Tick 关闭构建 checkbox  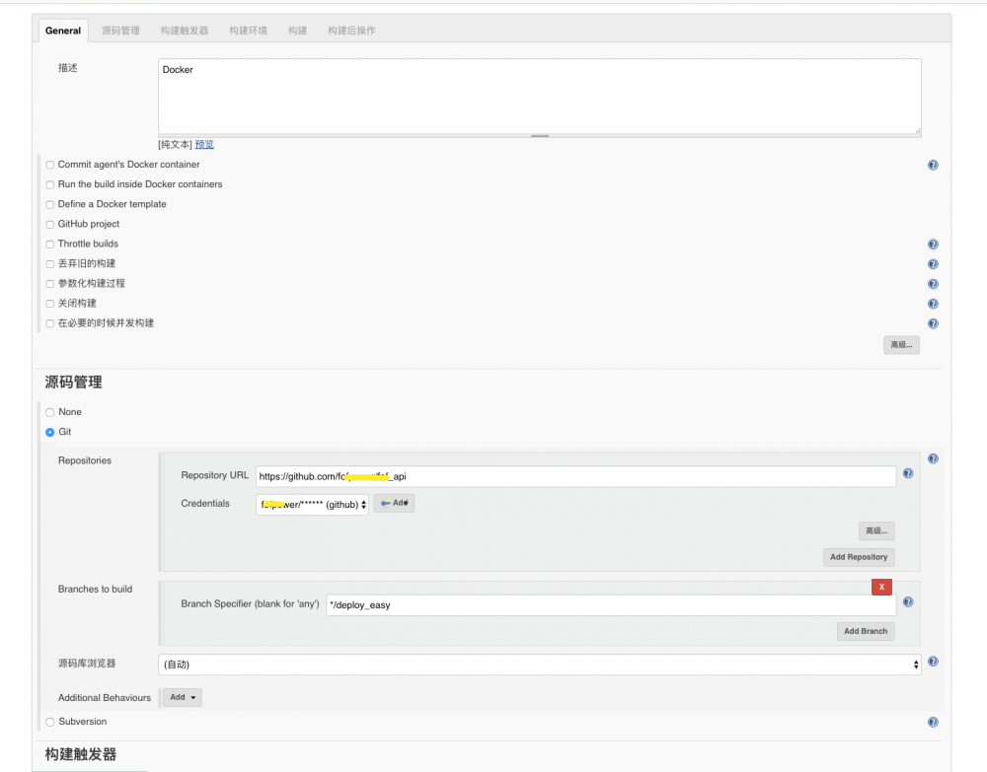coord(49,304)
